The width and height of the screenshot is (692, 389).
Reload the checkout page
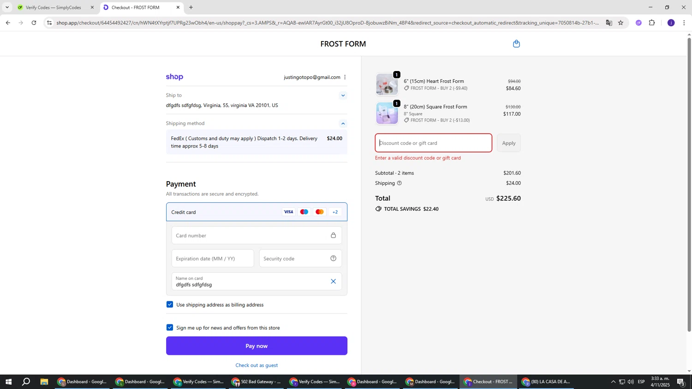(x=34, y=23)
